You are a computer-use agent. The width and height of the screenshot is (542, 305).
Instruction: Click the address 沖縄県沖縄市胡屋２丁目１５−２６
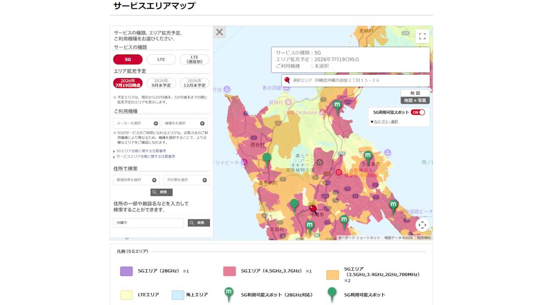click(x=347, y=80)
